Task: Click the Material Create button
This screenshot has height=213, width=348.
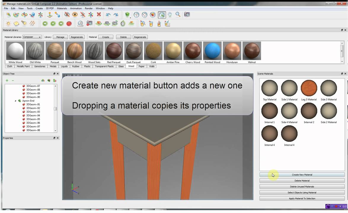Action: tap(106, 37)
